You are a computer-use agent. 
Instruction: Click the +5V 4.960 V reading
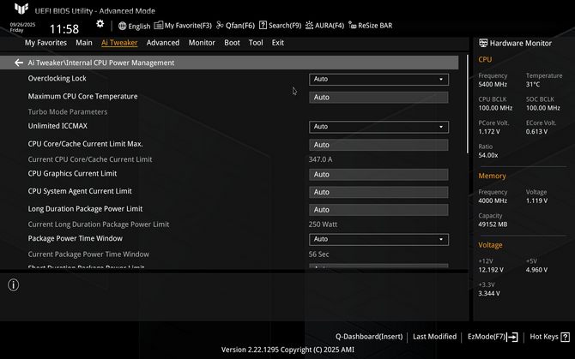click(x=536, y=270)
